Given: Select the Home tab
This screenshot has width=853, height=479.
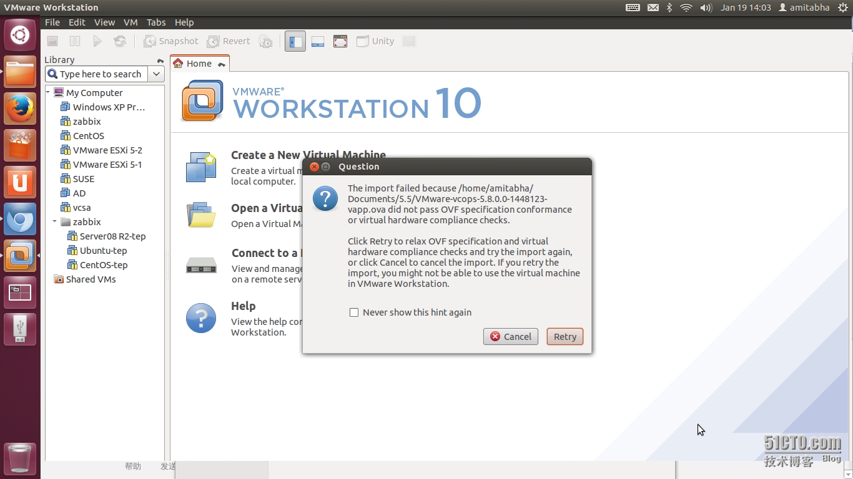Looking at the screenshot, I should pyautogui.click(x=199, y=64).
